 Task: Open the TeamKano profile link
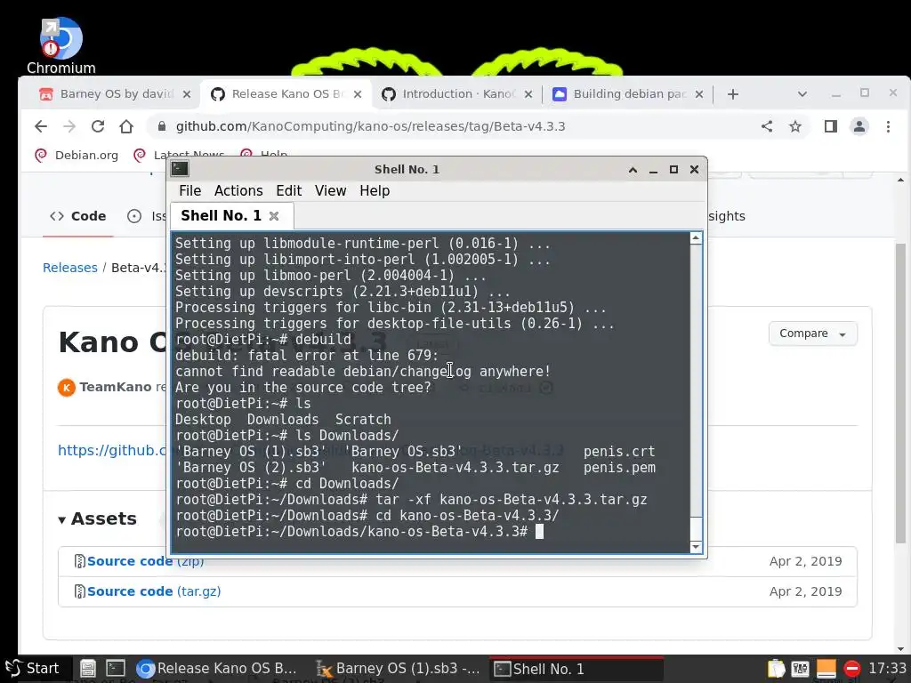click(x=115, y=387)
